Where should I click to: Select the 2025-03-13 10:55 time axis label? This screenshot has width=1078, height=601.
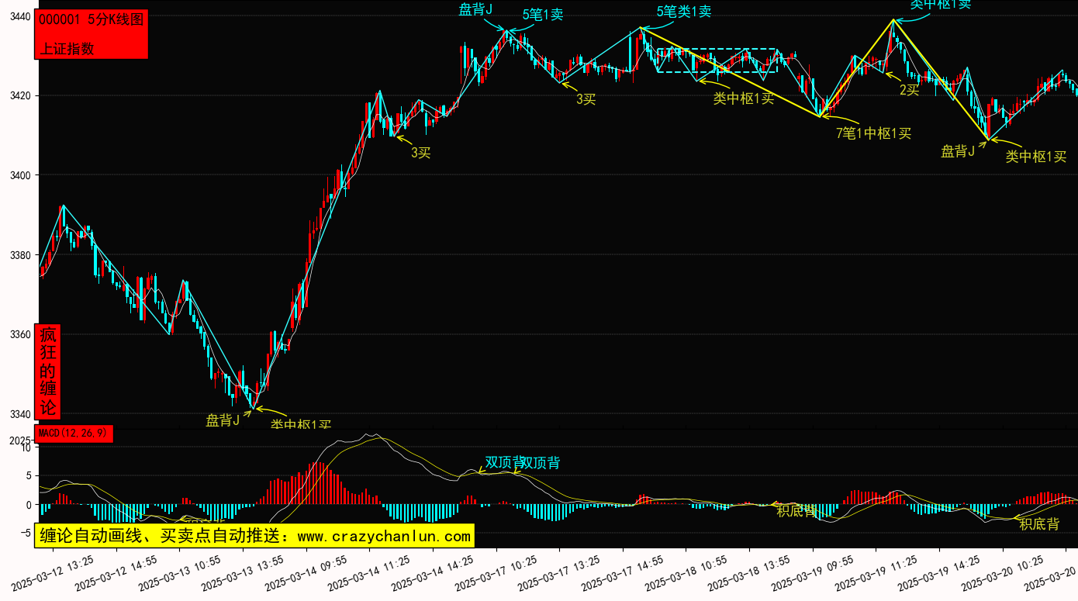pos(180,573)
